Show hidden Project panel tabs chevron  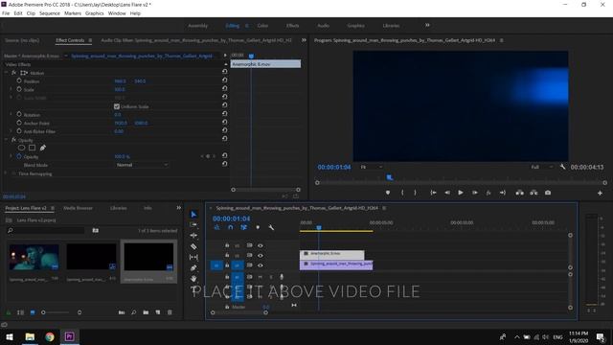click(x=179, y=208)
